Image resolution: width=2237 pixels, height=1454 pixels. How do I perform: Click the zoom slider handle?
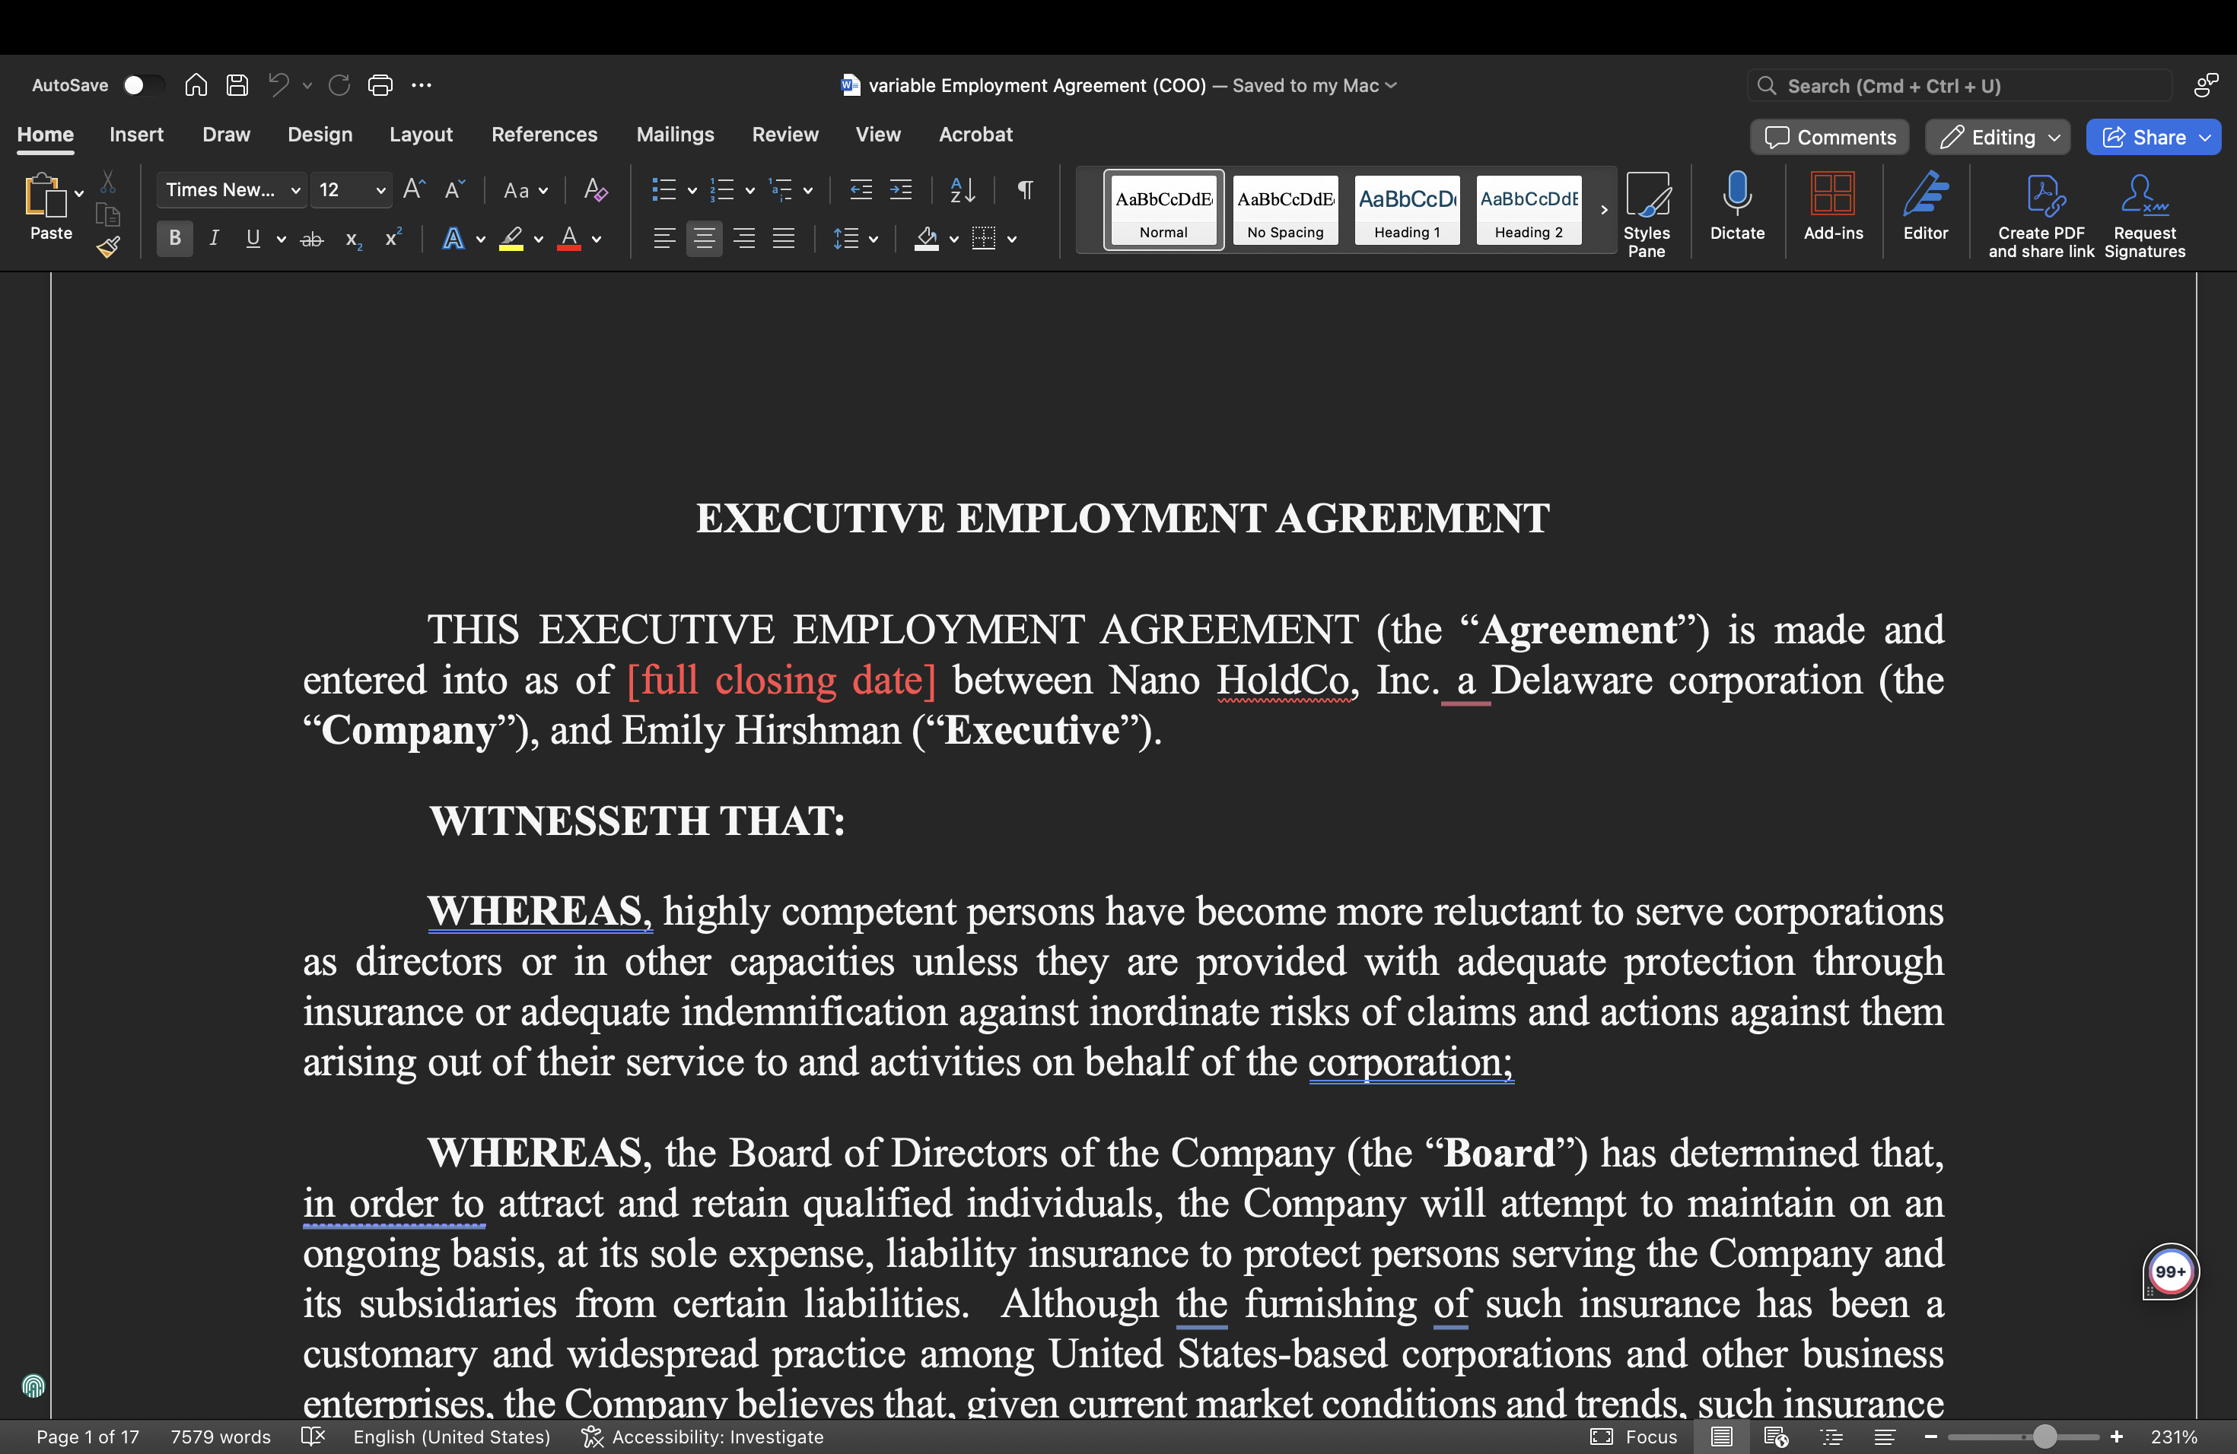click(2044, 1437)
